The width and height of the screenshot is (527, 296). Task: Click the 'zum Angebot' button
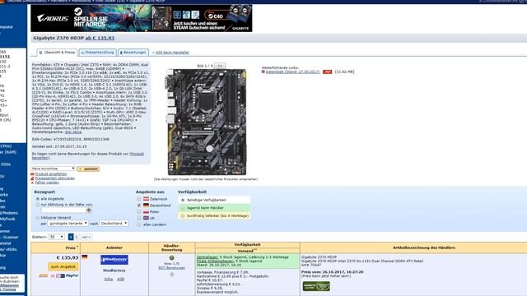[63, 266]
